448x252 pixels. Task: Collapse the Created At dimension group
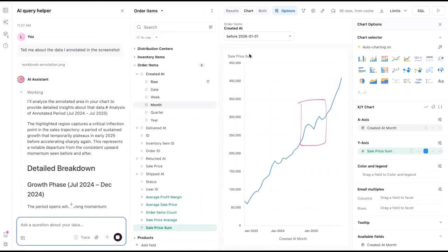point(137,74)
